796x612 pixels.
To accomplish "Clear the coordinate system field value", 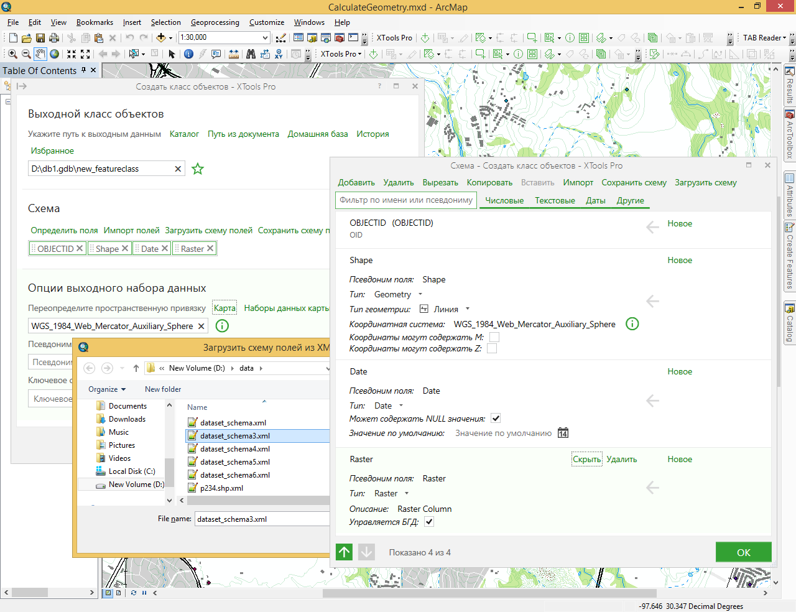I will tap(201, 326).
